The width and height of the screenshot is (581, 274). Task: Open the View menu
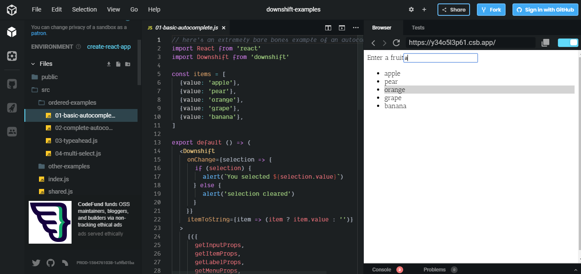114,9
